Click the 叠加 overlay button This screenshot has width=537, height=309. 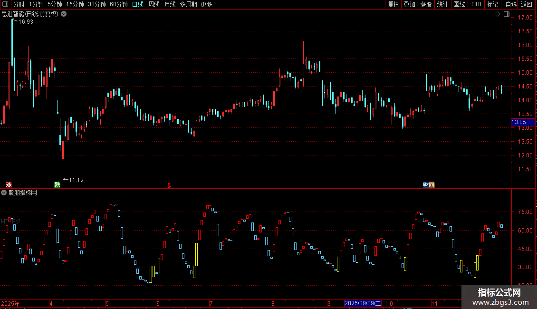click(410, 4)
